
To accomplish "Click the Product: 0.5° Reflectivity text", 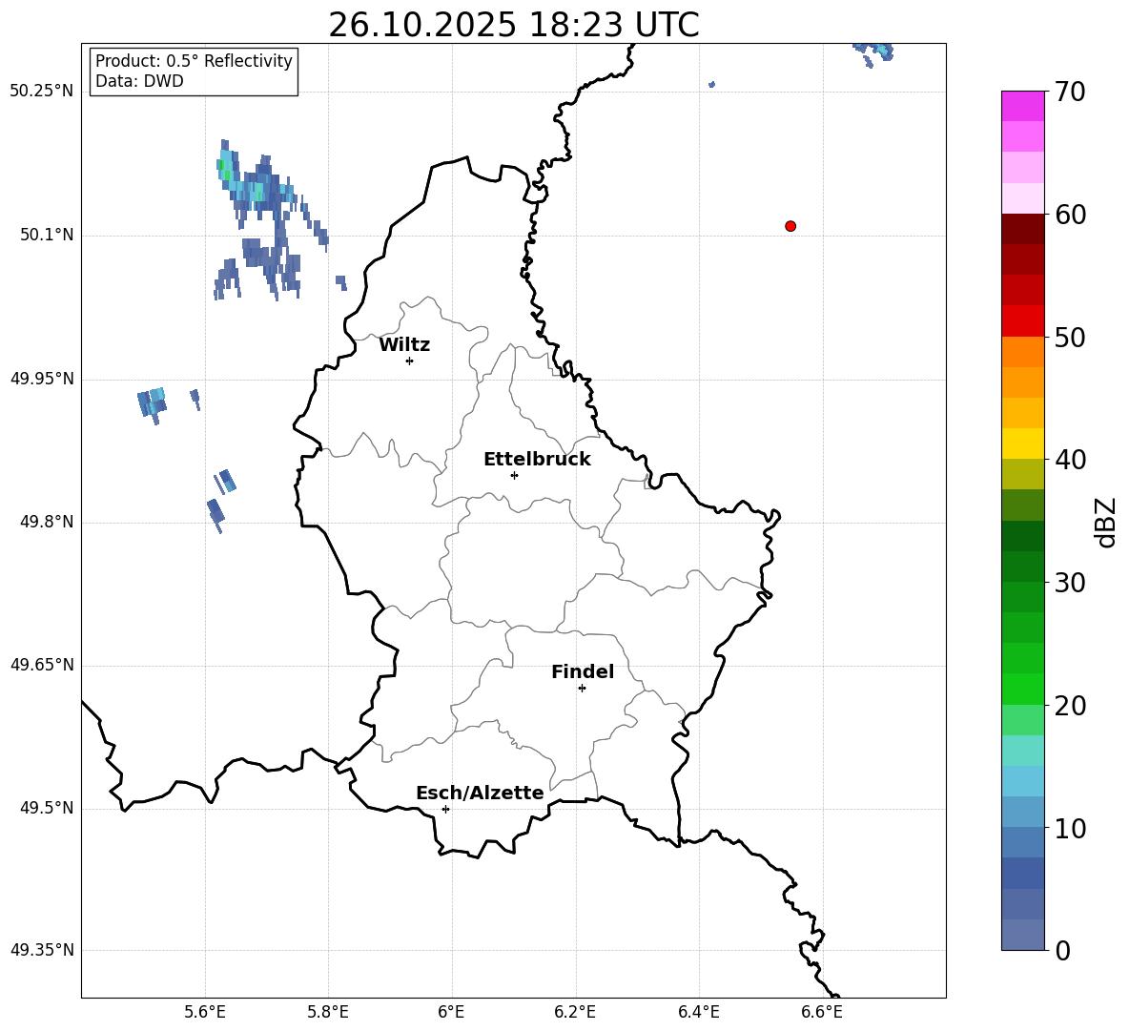I will [x=194, y=60].
